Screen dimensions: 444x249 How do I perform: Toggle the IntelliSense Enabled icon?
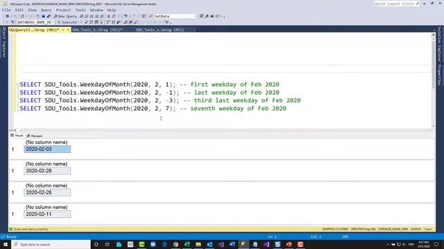click(x=102, y=22)
